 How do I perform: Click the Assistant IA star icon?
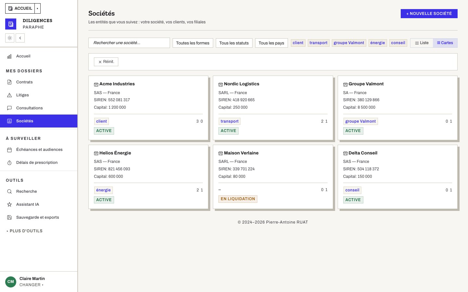9,204
